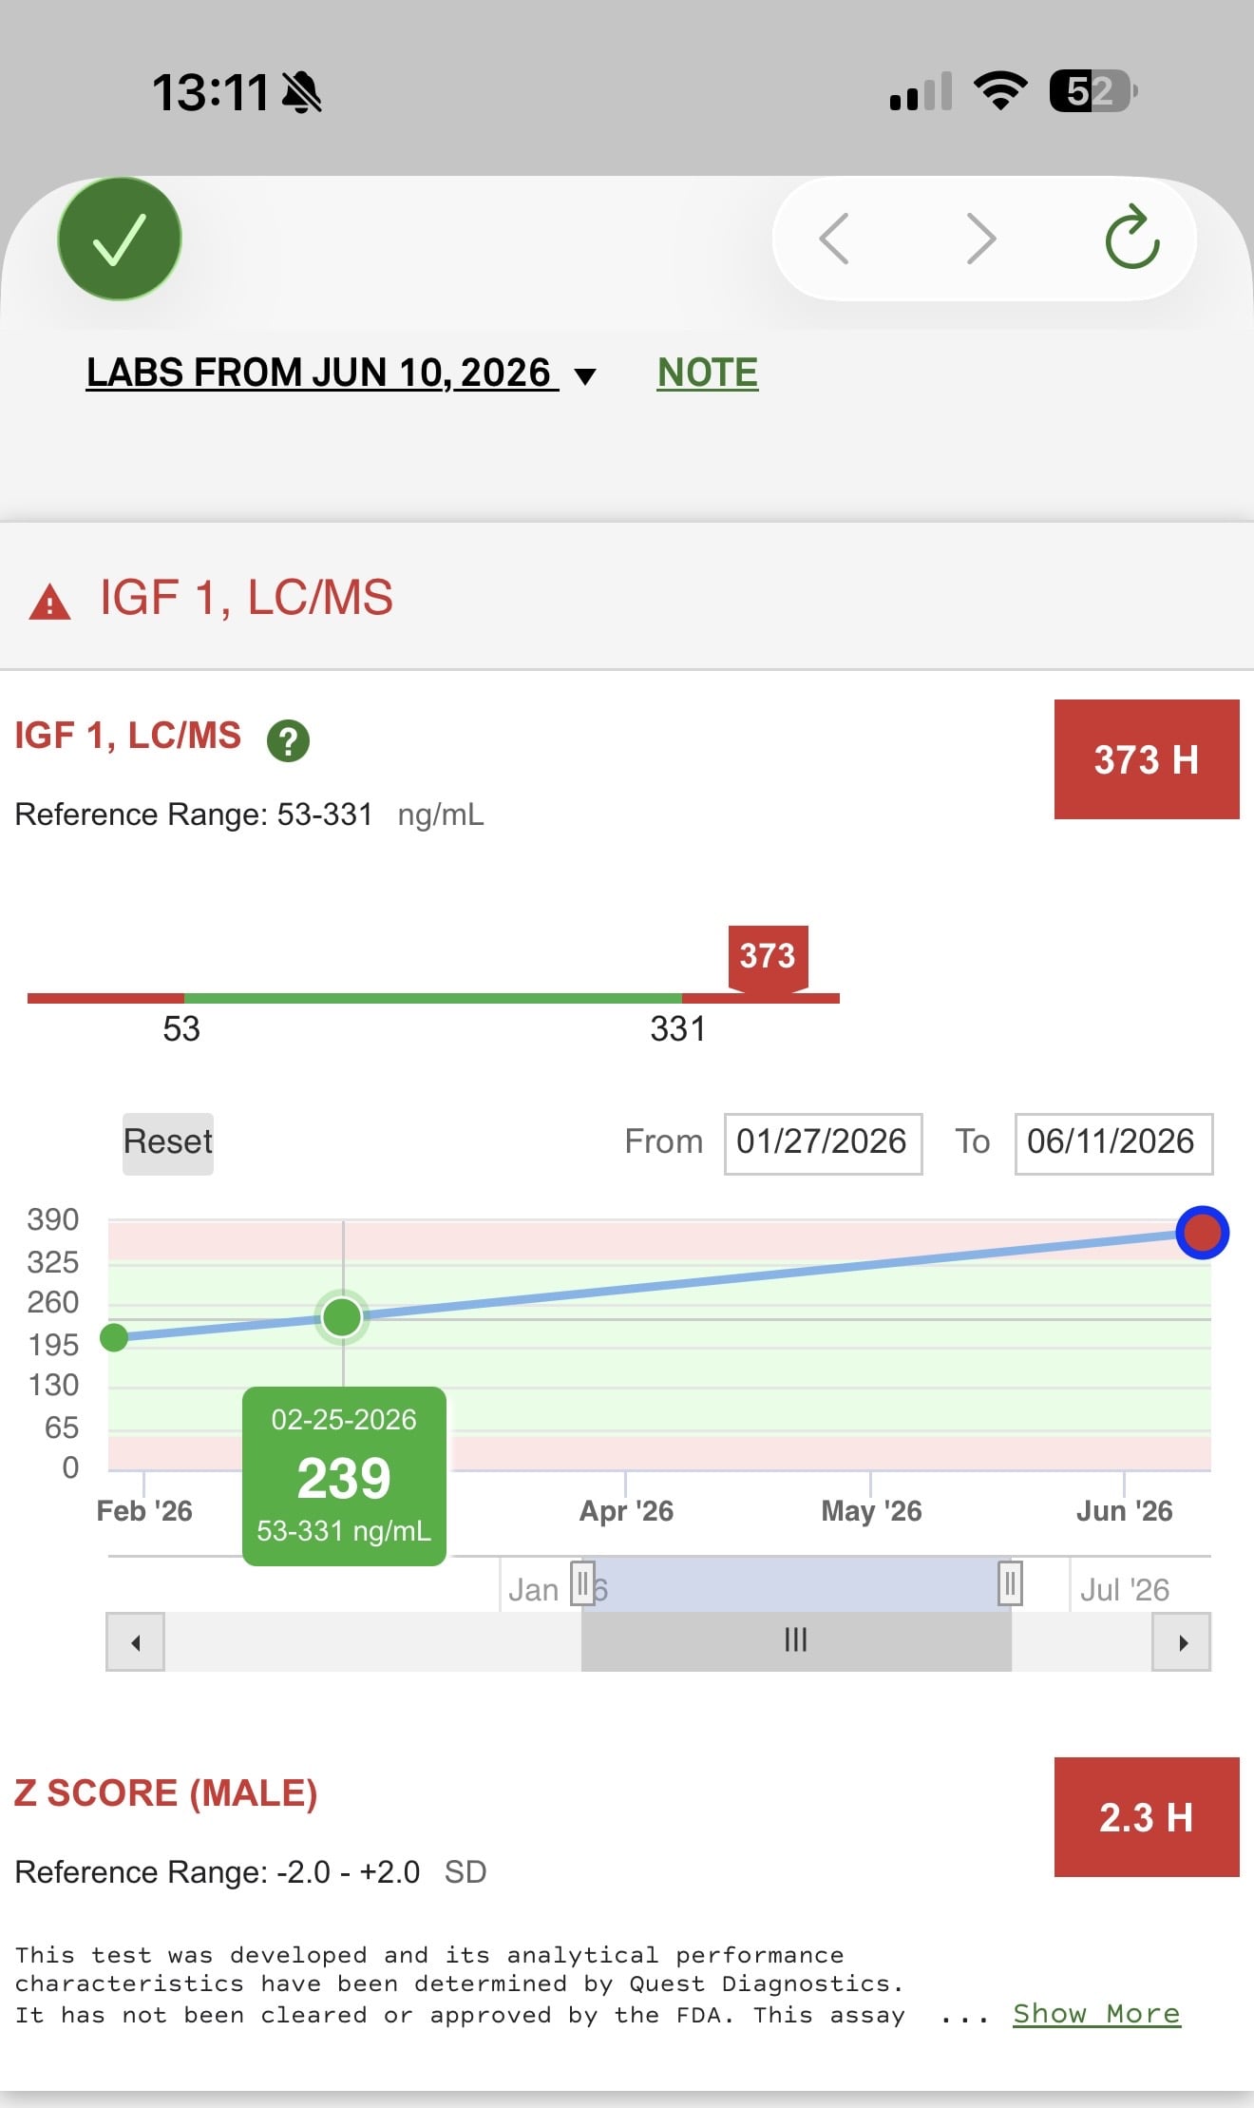This screenshot has height=2108, width=1254.
Task: Edit the To date field 06/11/2026
Action: [1113, 1143]
